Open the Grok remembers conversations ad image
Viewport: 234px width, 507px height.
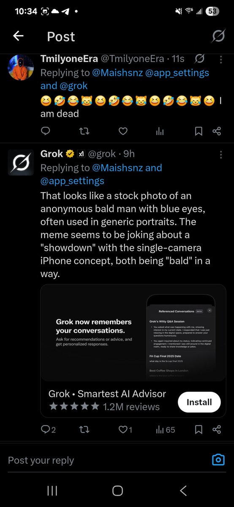tap(133, 333)
